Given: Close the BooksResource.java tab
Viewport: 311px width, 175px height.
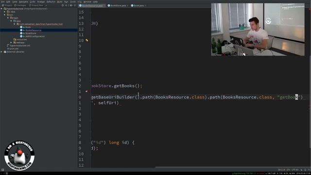Looking at the screenshot, I should (104, 5).
